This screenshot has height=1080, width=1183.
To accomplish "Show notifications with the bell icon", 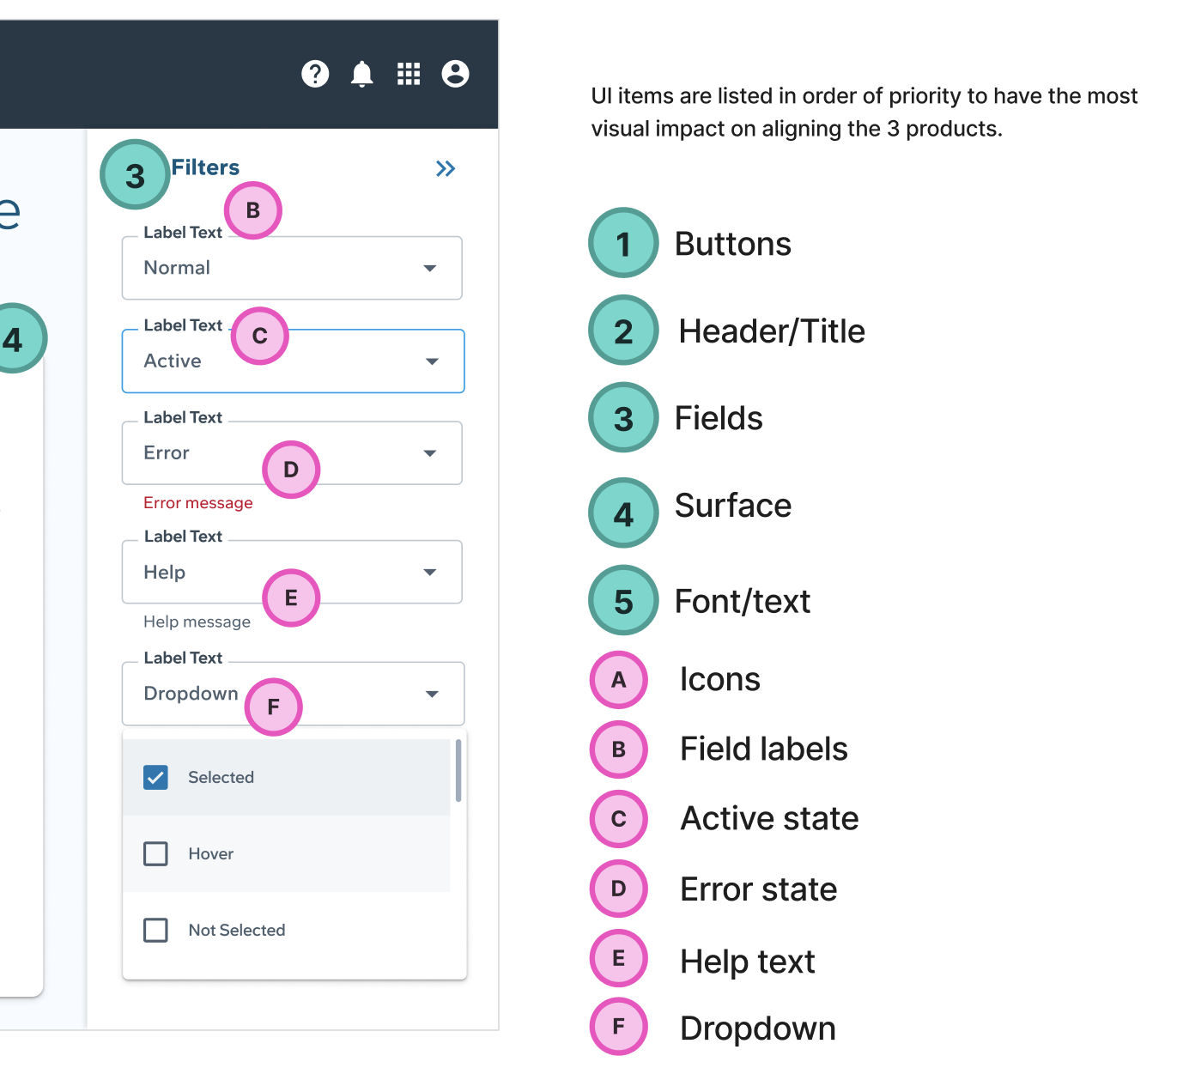I will [362, 74].
